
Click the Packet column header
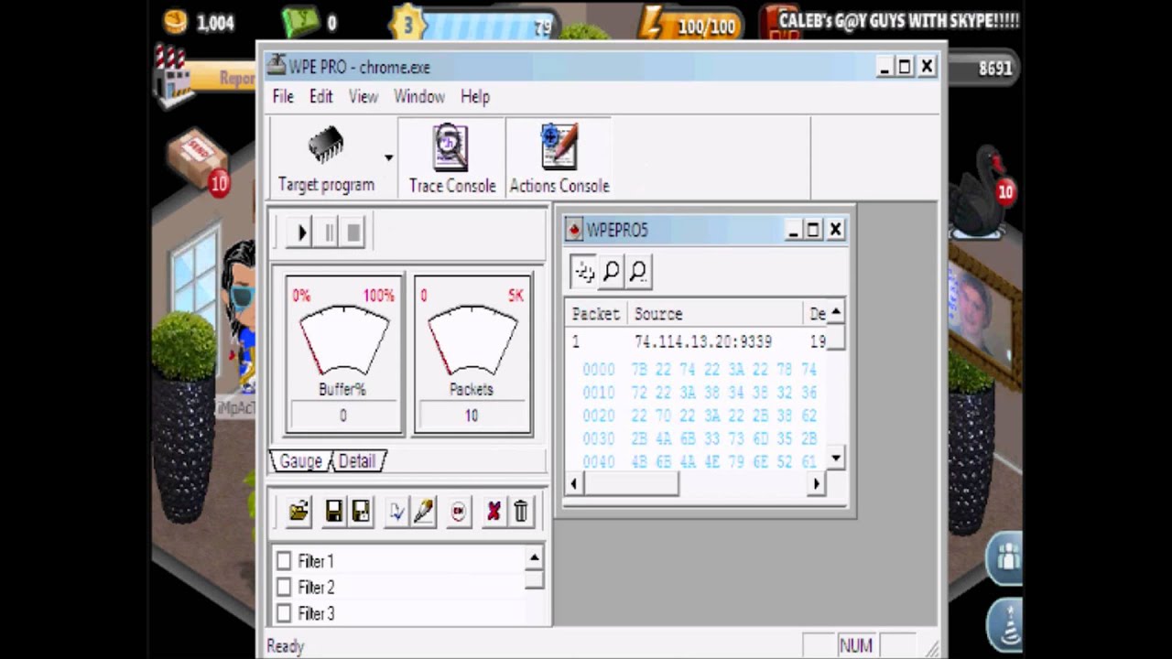[596, 314]
